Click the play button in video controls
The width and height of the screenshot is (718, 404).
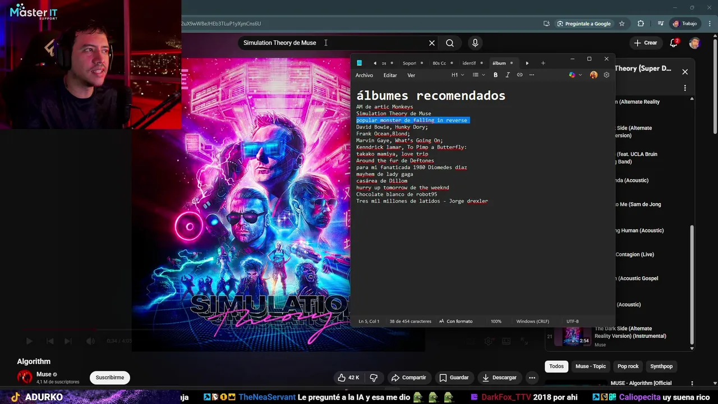pos(29,341)
